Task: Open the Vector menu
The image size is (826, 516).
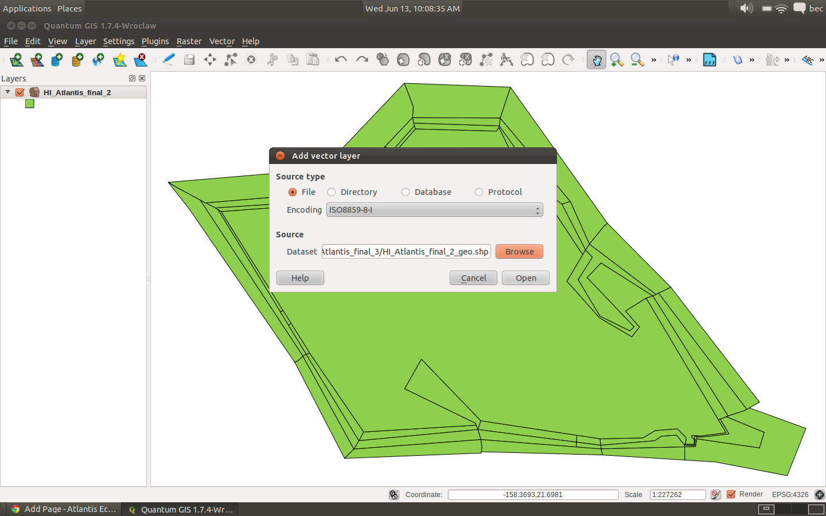Action: (x=221, y=41)
